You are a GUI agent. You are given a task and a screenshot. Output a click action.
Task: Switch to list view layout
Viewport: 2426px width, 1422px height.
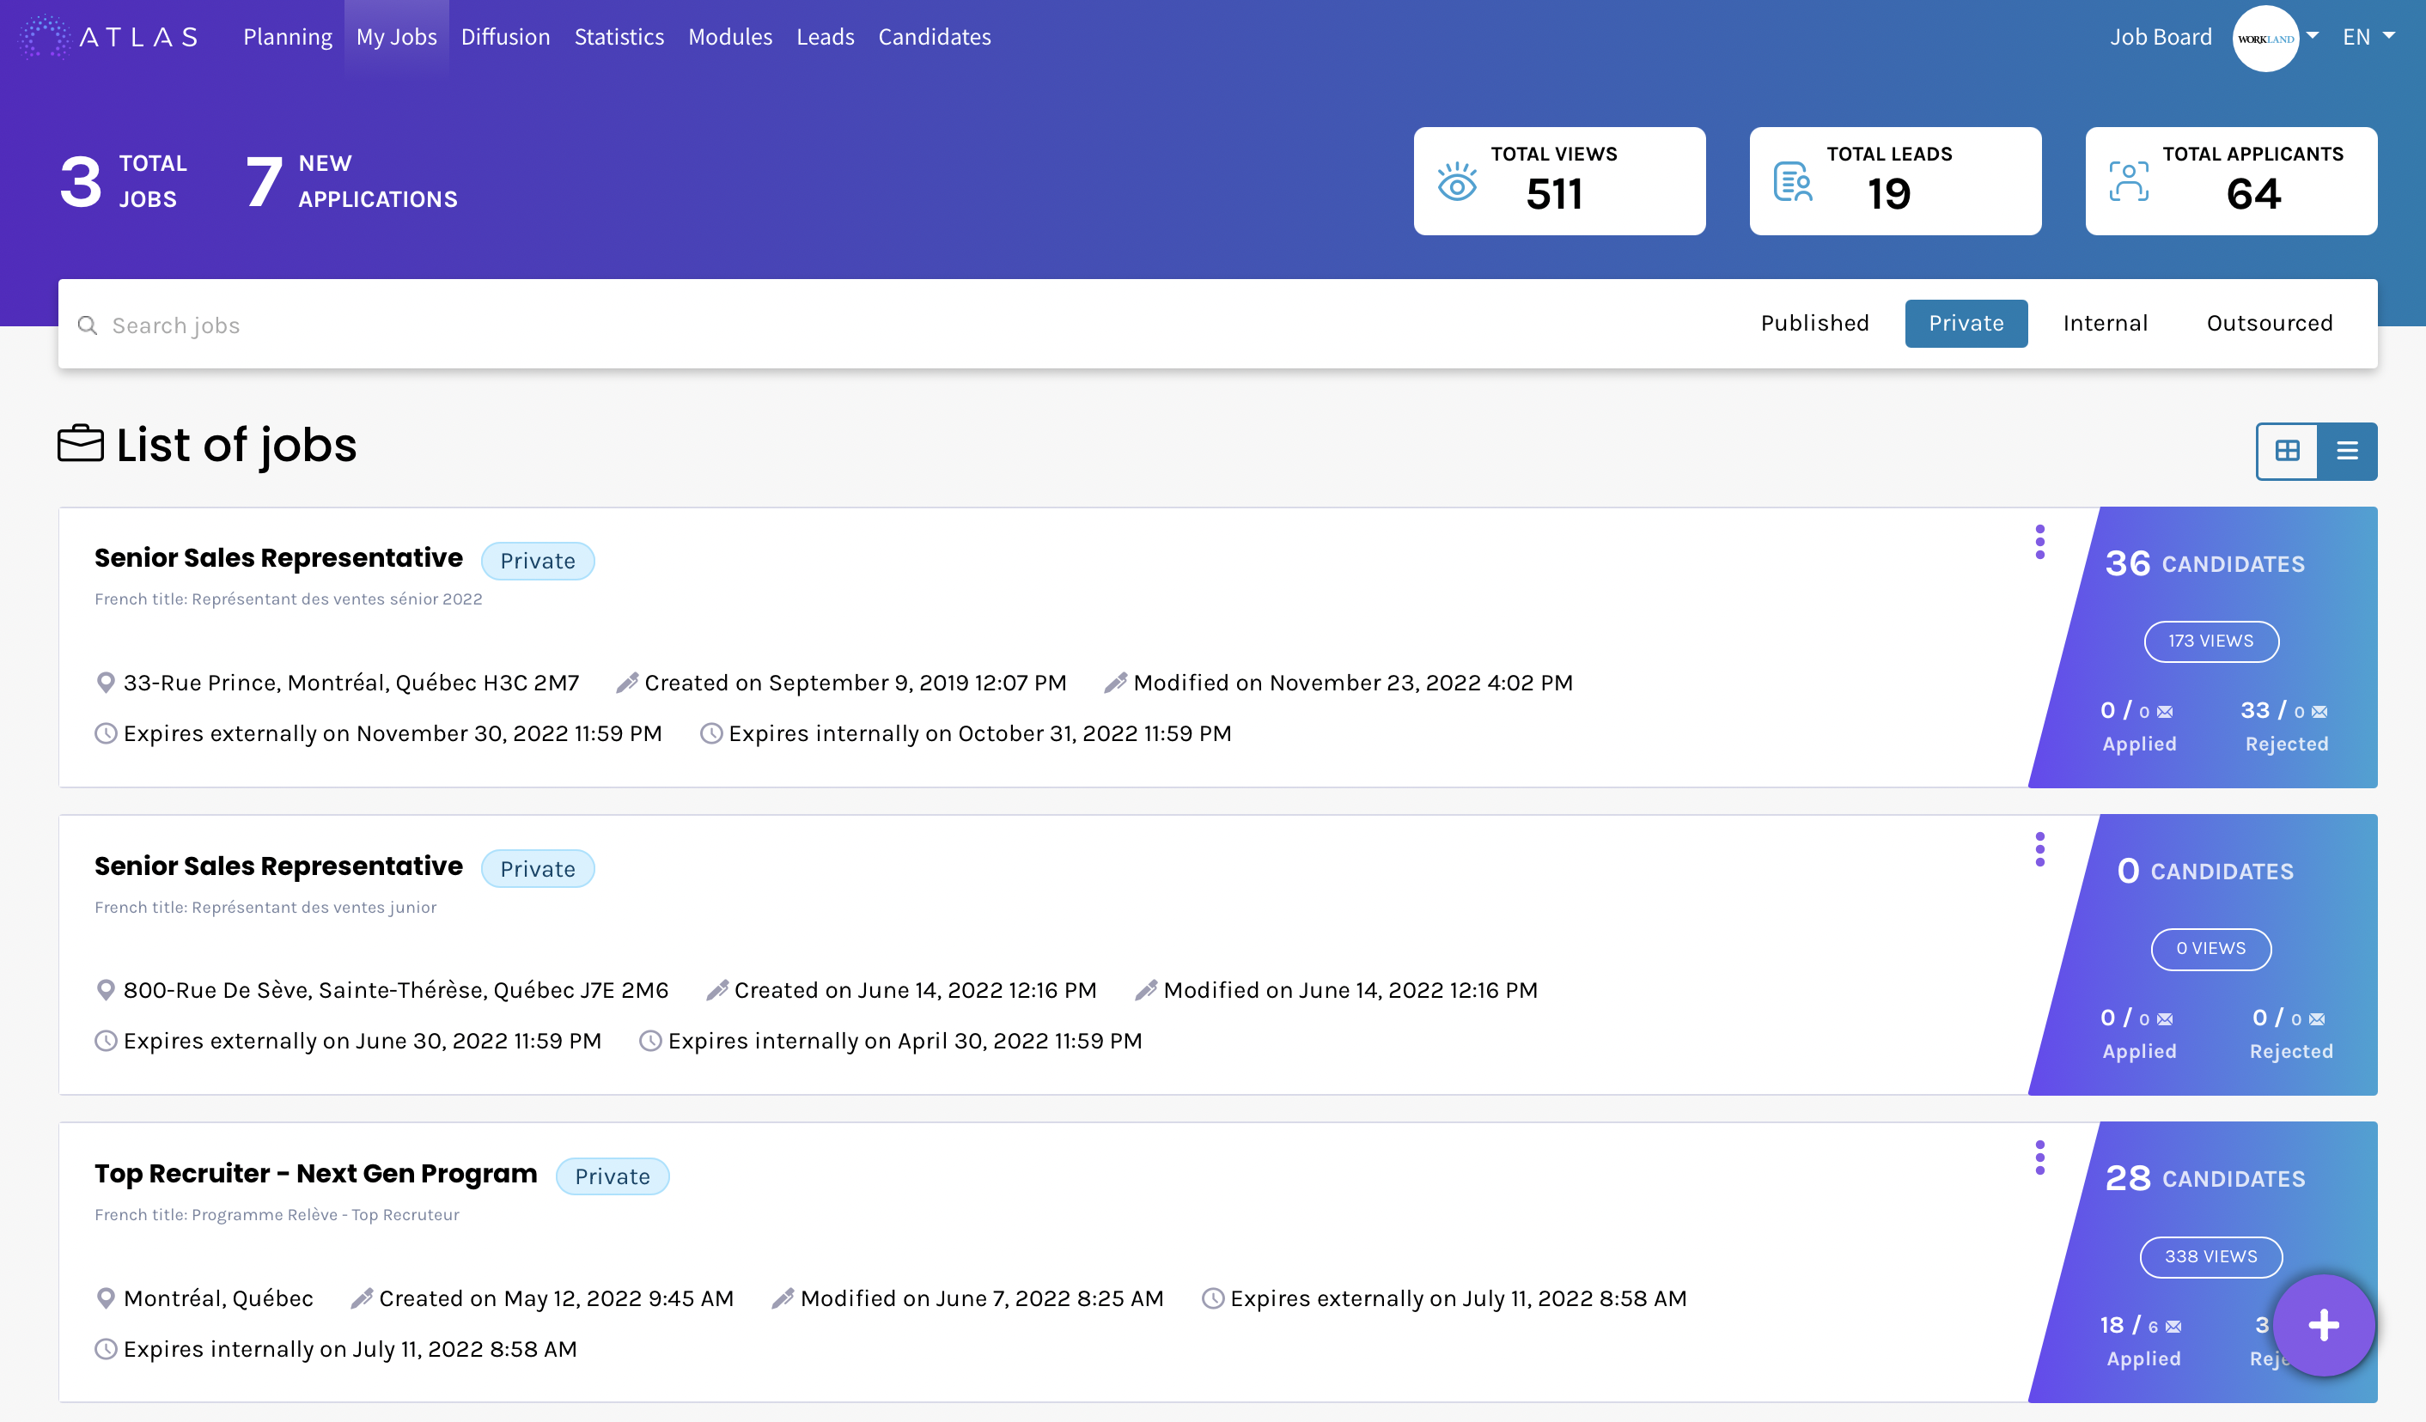click(2347, 450)
